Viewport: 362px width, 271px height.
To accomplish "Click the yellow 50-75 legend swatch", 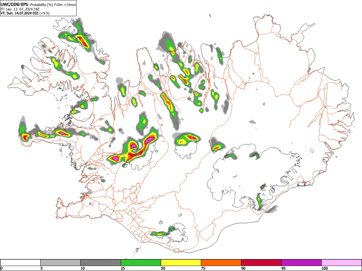I will pos(181,263).
